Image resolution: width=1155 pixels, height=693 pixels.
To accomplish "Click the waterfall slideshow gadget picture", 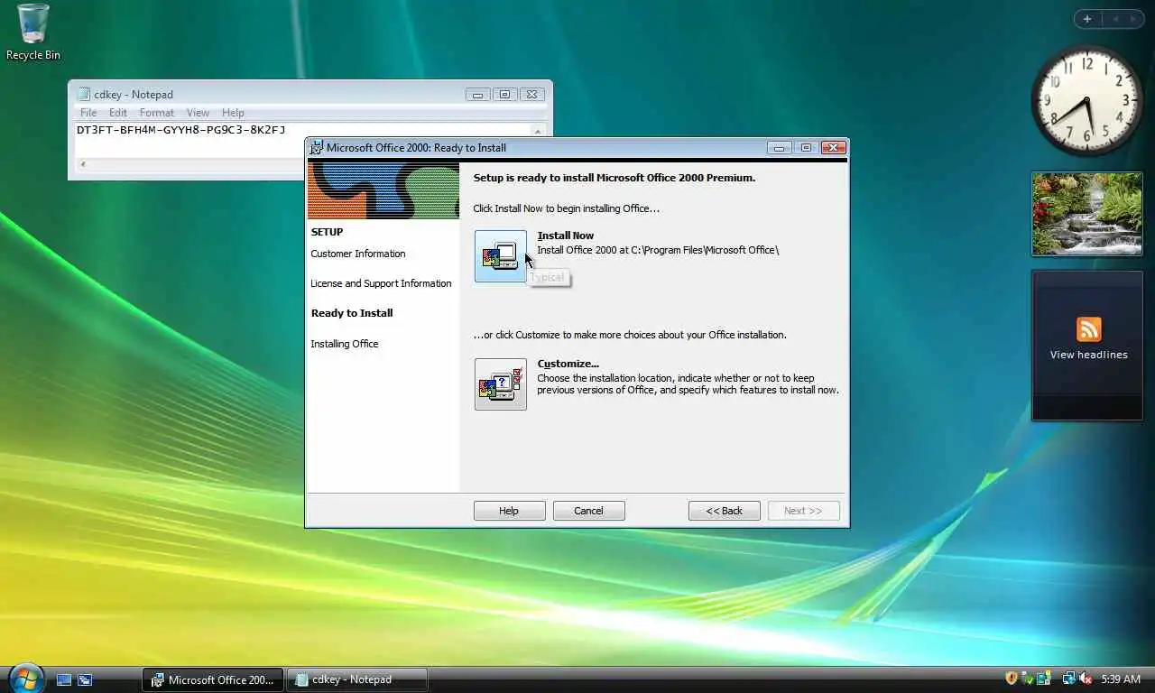I will pos(1087,214).
